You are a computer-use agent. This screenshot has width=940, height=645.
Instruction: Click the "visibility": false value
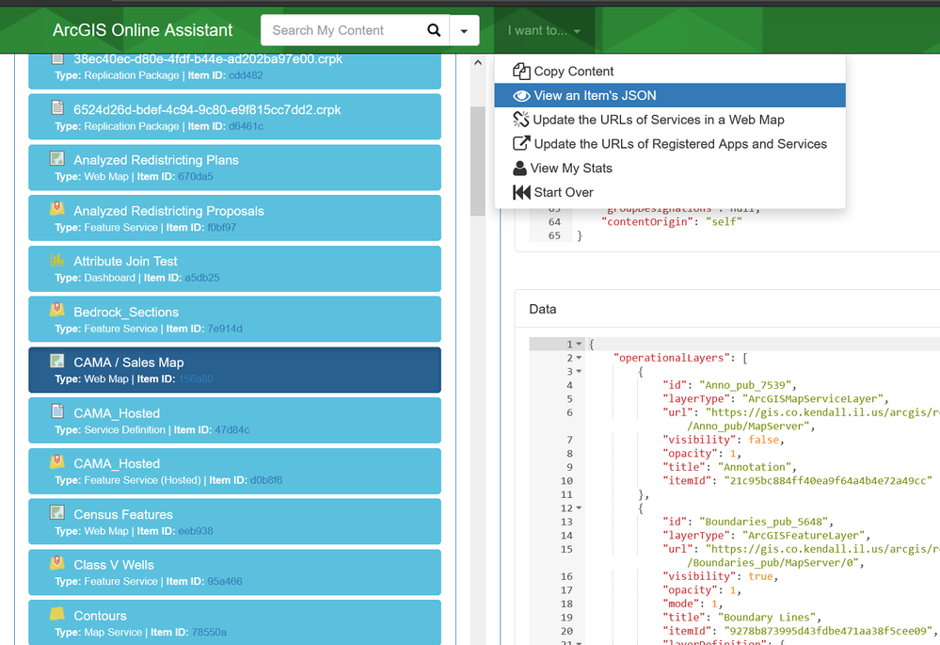click(764, 440)
